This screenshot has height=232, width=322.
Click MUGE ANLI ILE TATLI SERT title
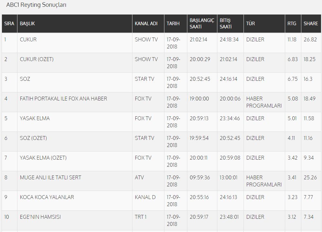pyautogui.click(x=50, y=177)
